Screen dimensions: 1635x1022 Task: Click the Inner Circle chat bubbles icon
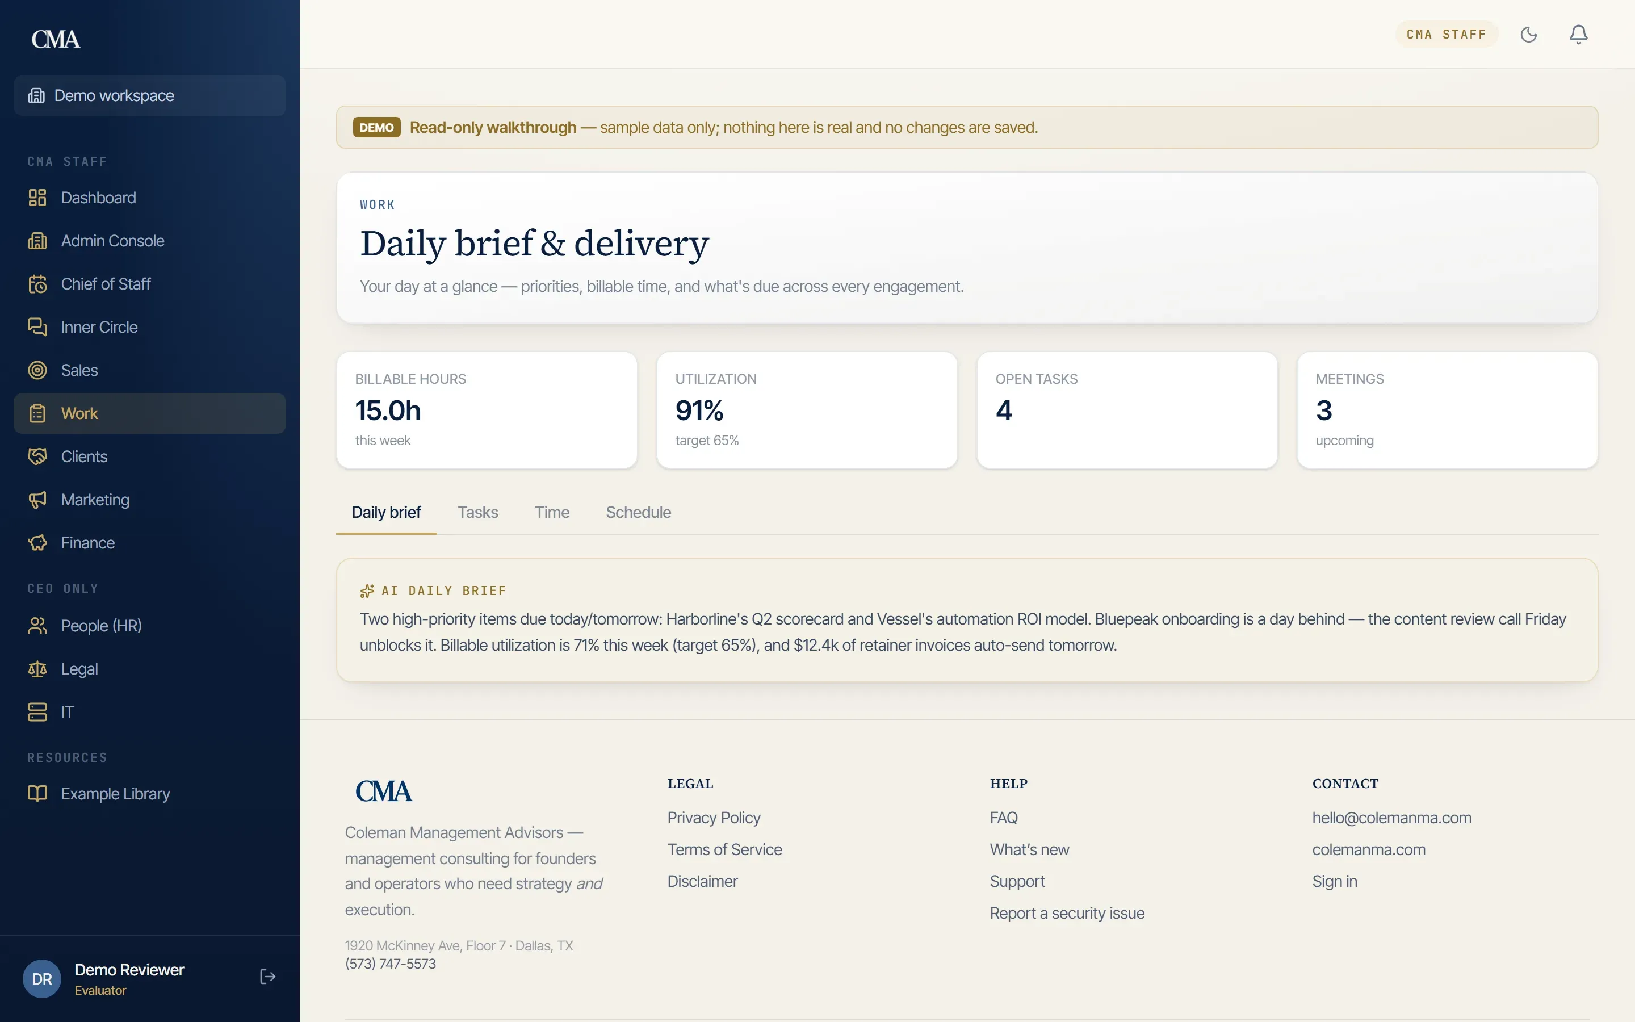(x=37, y=327)
